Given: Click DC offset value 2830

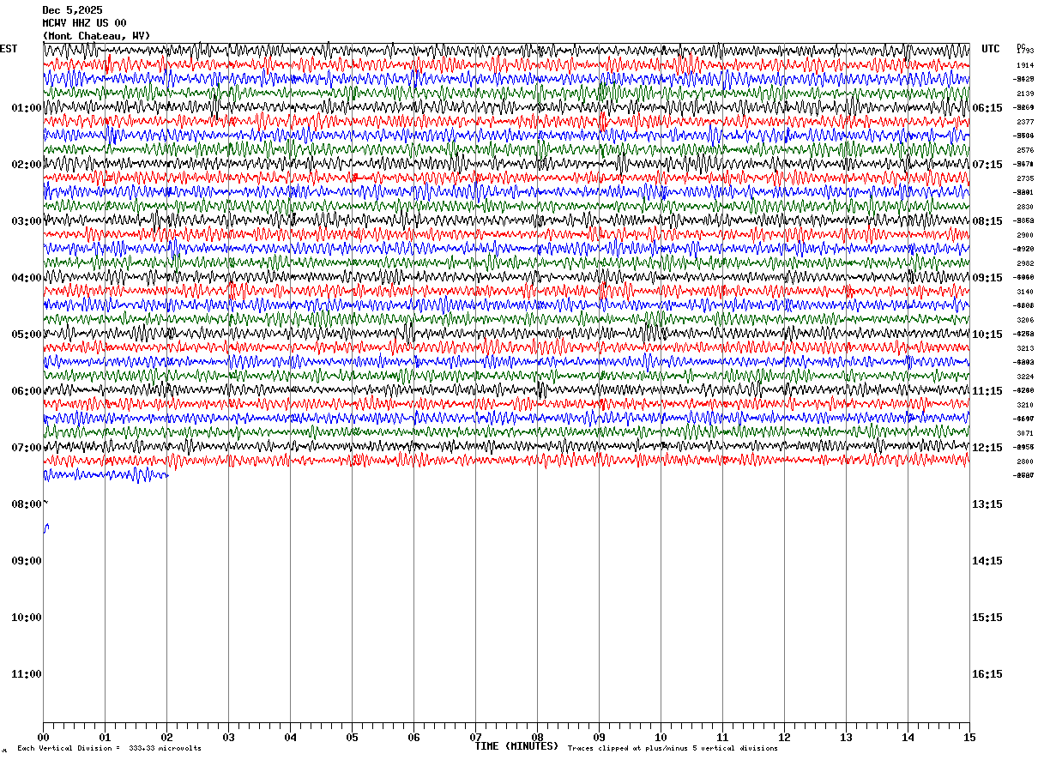Looking at the screenshot, I should tap(1025, 207).
